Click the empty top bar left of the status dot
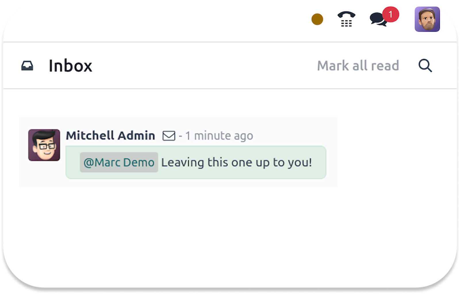This screenshot has height=294, width=460. (x=172, y=20)
